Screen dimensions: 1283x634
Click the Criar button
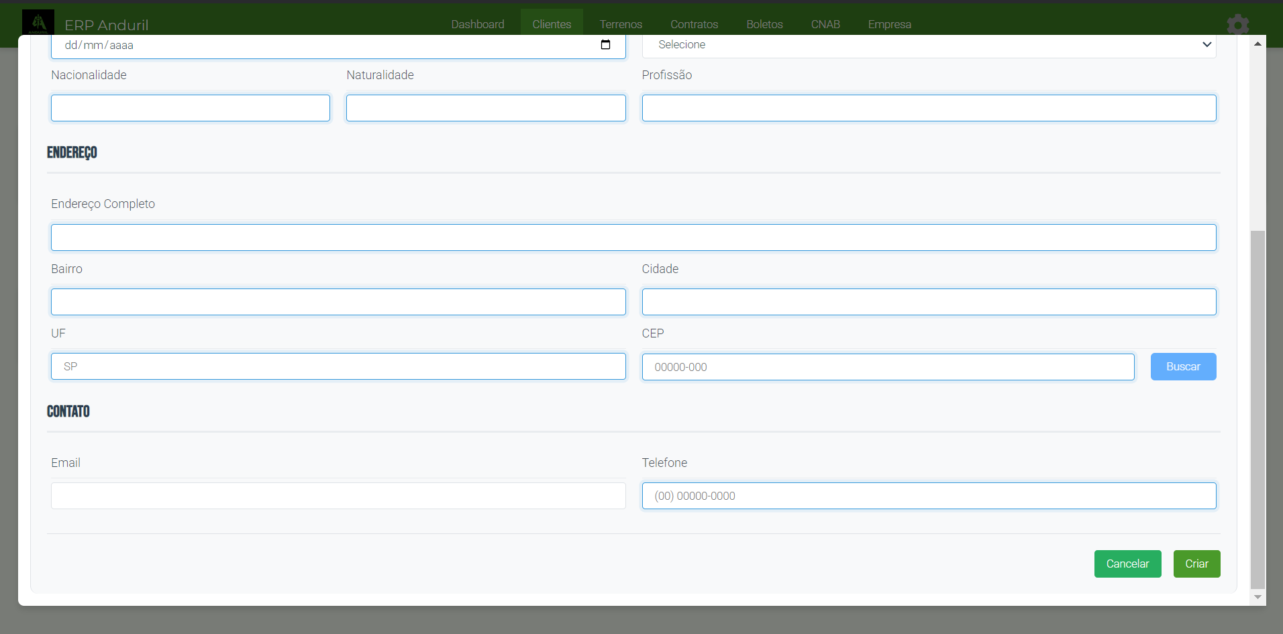point(1196,564)
